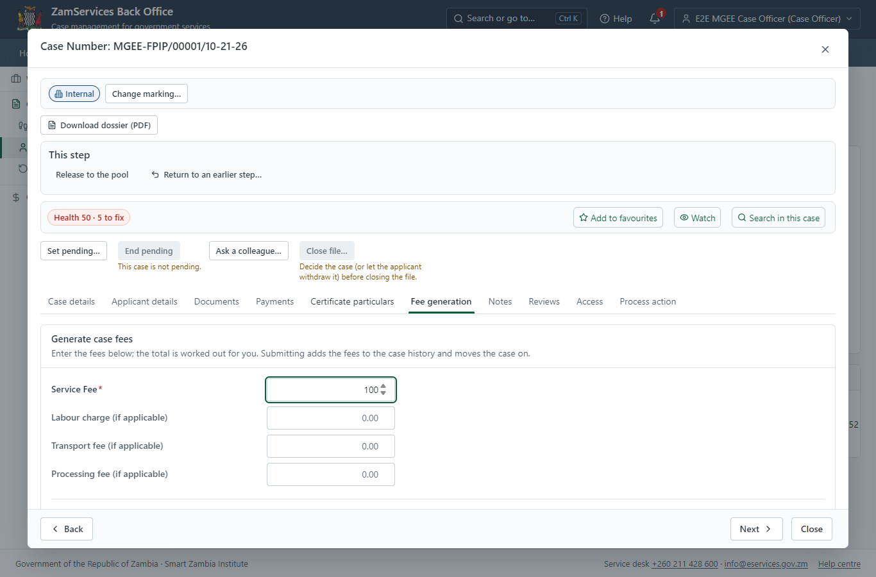Image resolution: width=876 pixels, height=577 pixels.
Task: Click the Close file button
Action: 327,251
